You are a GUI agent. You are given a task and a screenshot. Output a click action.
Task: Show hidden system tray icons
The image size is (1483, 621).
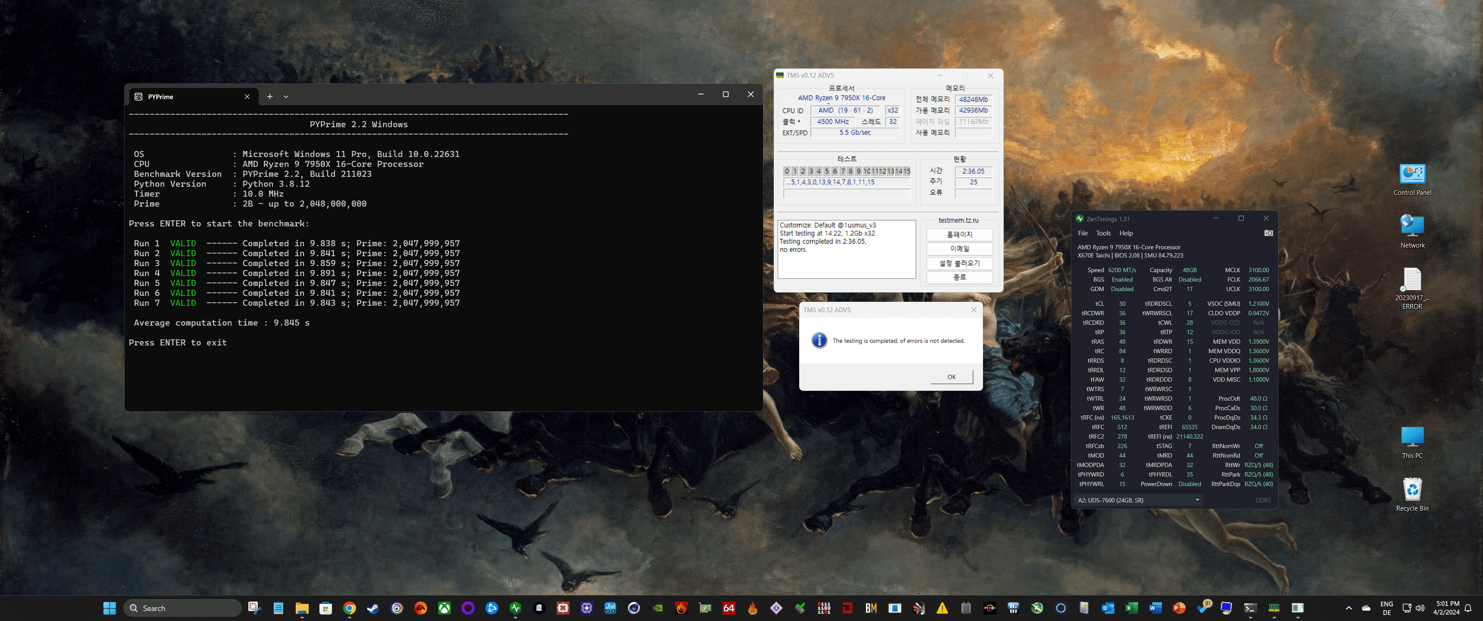1348,608
